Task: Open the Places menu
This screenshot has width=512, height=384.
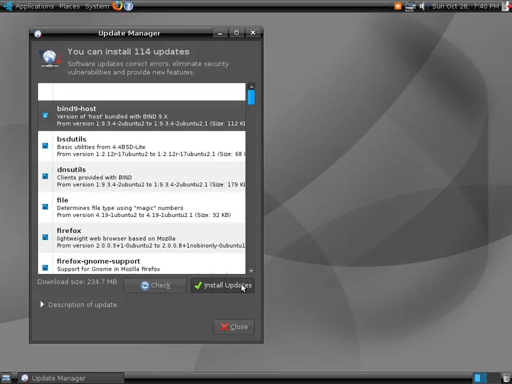Action: pos(70,6)
